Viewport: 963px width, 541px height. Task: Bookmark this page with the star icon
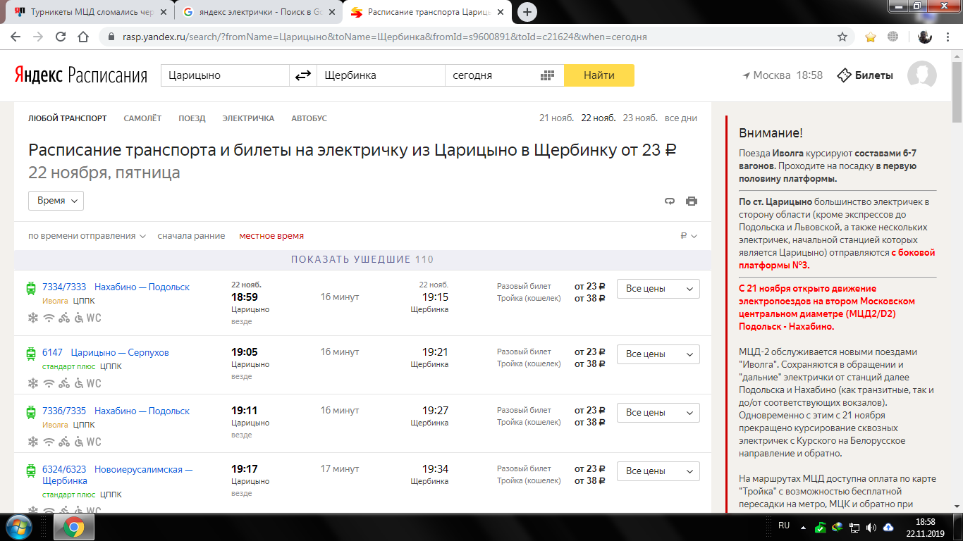[x=842, y=37]
